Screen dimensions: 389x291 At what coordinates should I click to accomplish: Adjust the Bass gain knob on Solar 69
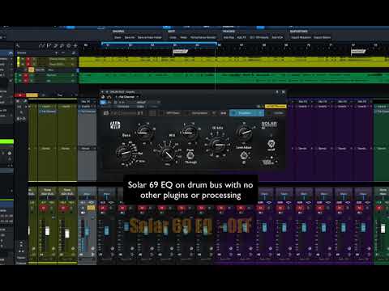pyautogui.click(x=145, y=132)
